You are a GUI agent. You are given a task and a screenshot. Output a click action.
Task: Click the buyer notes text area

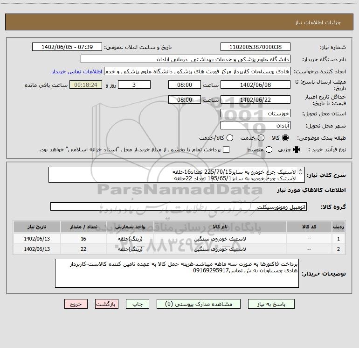(177, 273)
